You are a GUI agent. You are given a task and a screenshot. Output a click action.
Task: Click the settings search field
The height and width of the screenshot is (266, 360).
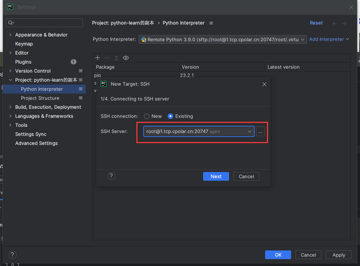(44, 23)
